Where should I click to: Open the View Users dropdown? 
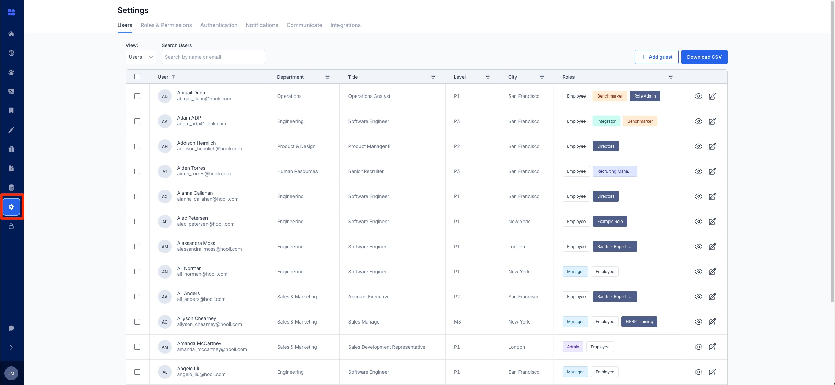(141, 57)
